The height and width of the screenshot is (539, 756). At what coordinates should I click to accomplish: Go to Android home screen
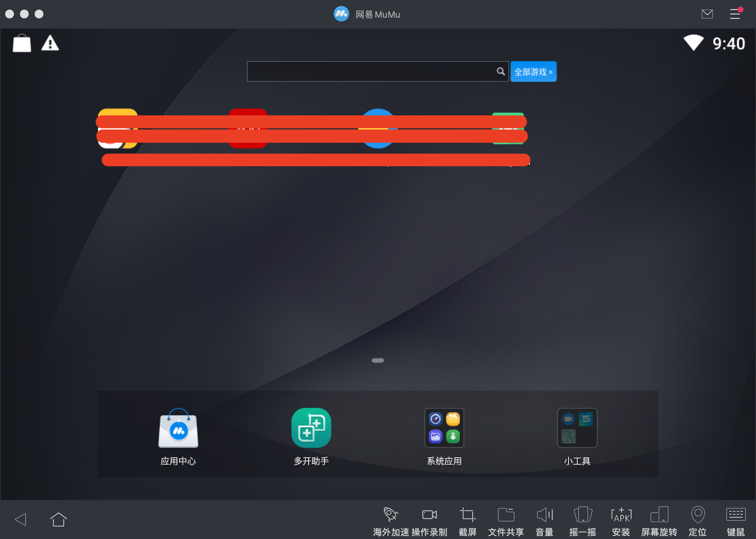pyautogui.click(x=58, y=519)
